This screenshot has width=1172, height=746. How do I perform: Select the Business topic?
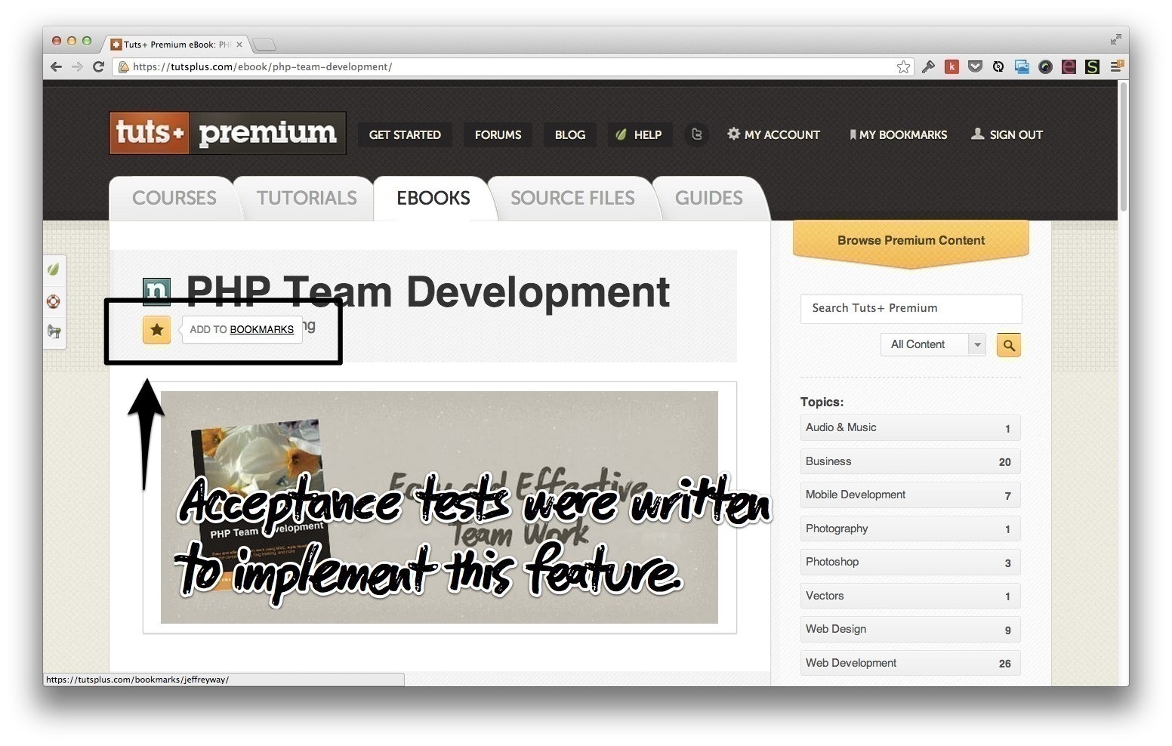[910, 461]
